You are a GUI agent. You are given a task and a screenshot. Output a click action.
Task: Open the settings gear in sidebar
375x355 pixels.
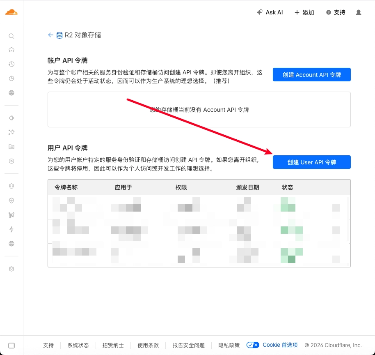click(x=11, y=269)
